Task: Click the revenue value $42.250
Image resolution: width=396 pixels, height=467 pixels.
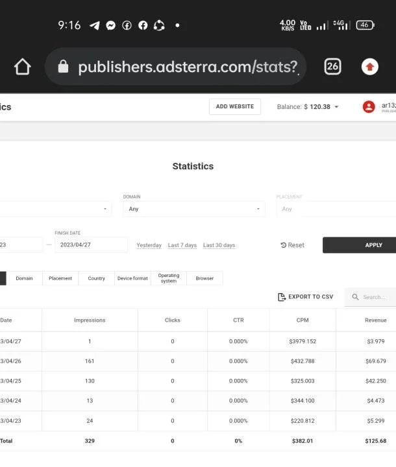Action: [x=376, y=381]
